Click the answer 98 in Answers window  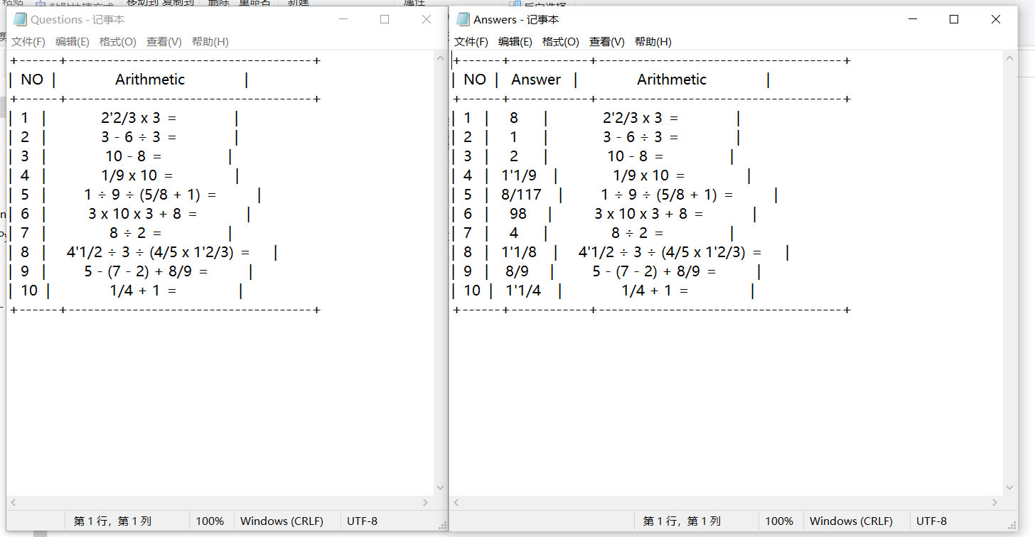518,214
